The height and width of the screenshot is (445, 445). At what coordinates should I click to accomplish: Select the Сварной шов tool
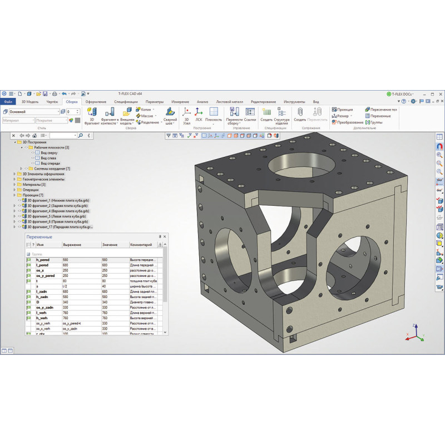pyautogui.click(x=170, y=112)
